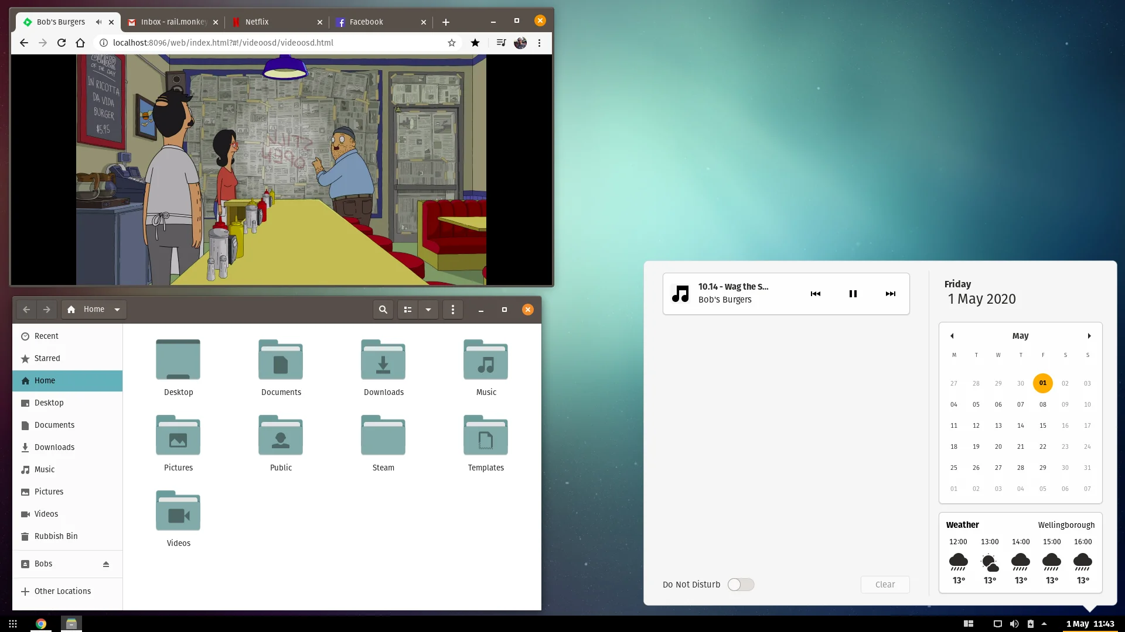The image size is (1125, 632).
Task: Eject the Bobs drive
Action: pos(106,564)
